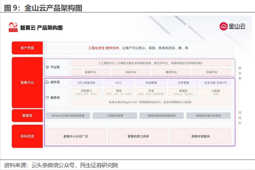The width and height of the screenshot is (255, 170).
Task: Click the KCCL component box
Action: tap(119, 83)
